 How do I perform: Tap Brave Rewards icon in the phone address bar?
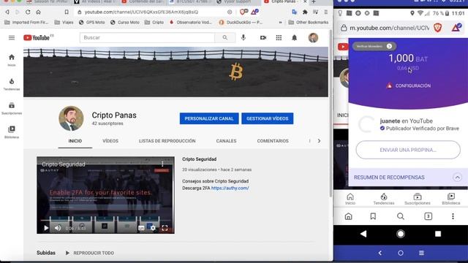(x=456, y=28)
